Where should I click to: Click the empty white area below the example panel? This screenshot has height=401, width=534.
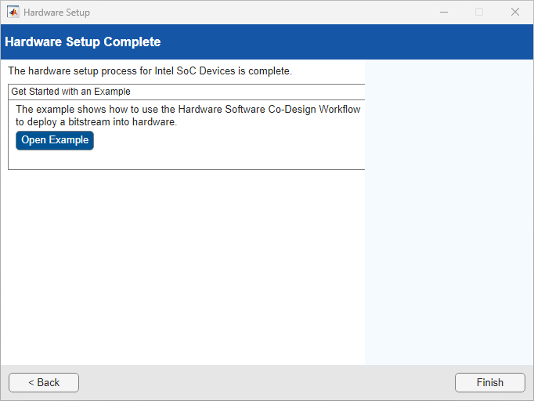coord(186,266)
